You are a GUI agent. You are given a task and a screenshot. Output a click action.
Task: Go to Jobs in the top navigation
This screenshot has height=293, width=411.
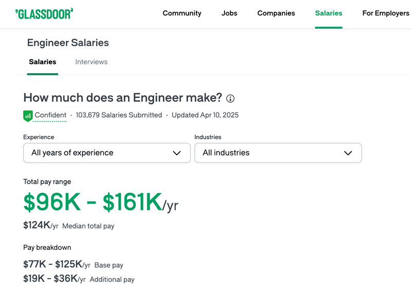click(229, 13)
